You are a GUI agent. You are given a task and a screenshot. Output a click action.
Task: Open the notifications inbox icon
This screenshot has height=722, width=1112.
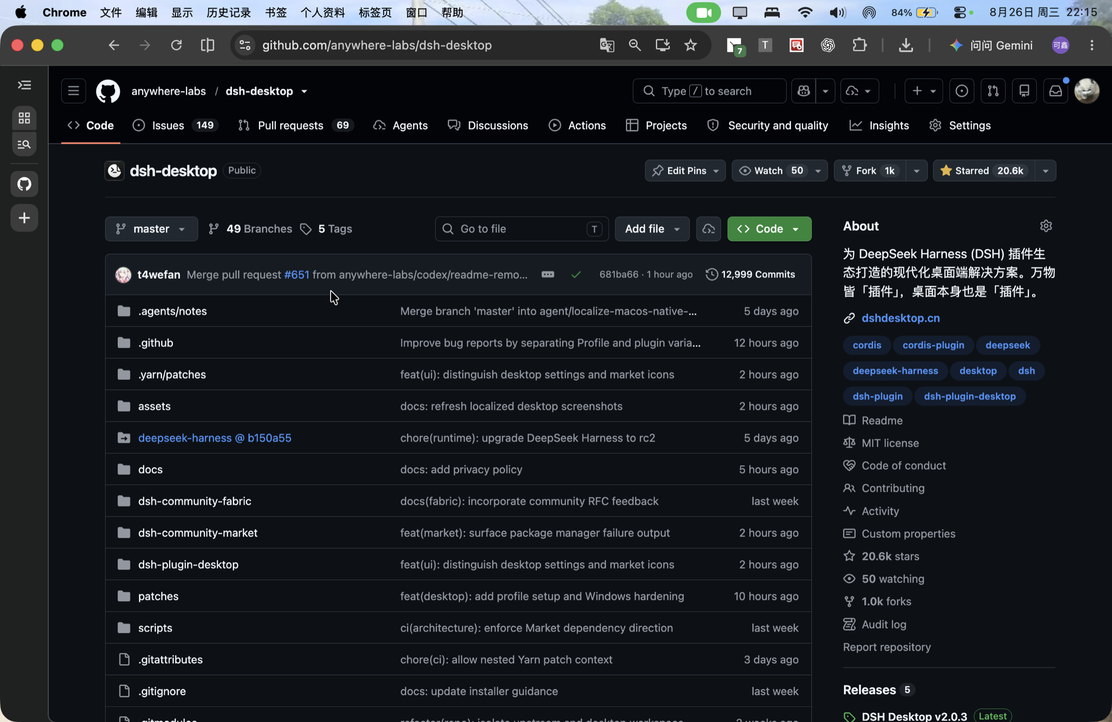[1055, 91]
